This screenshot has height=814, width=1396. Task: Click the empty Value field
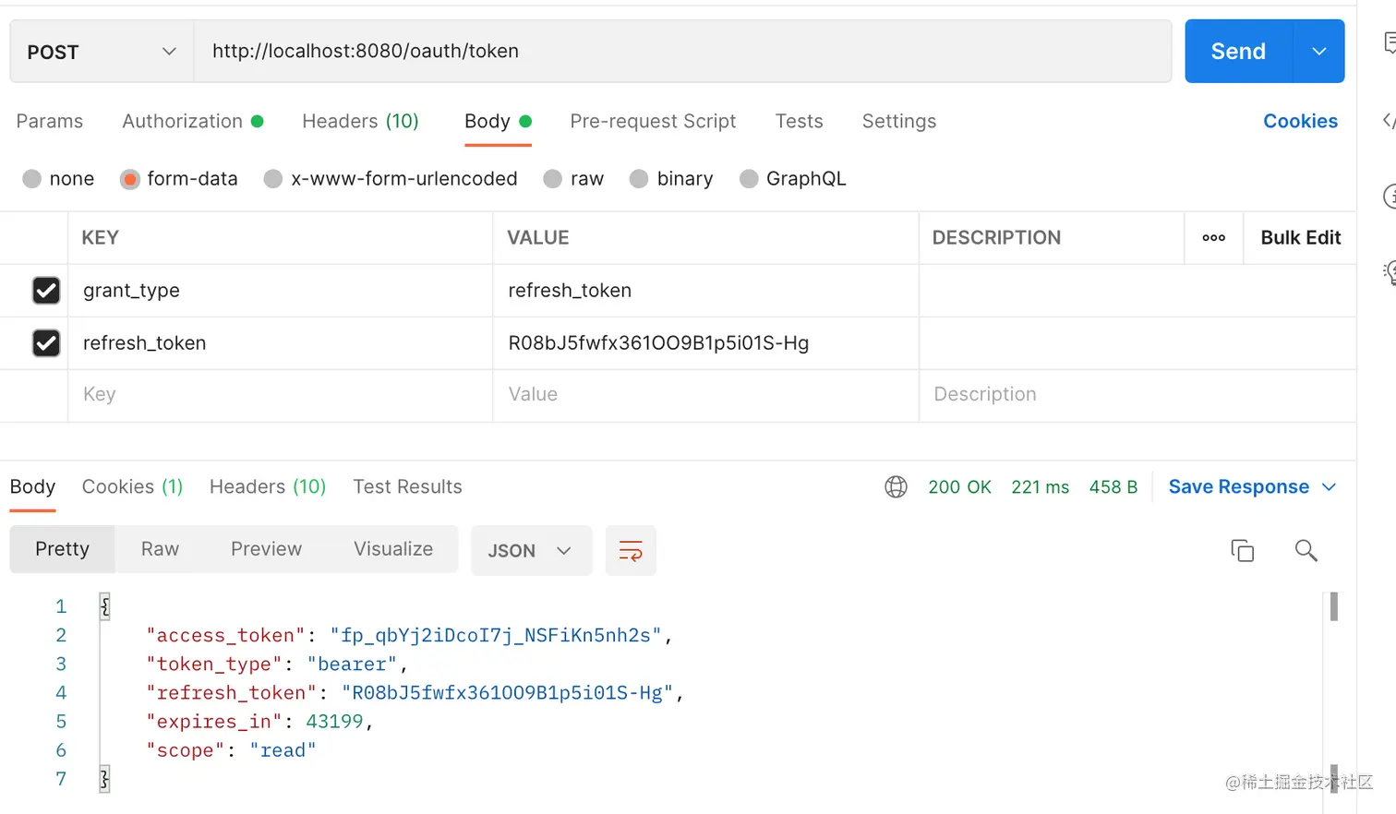coord(705,395)
